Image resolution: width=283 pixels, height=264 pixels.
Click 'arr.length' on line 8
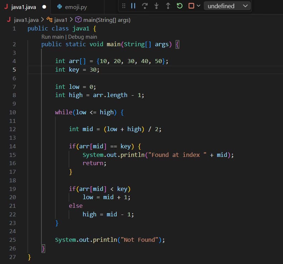[x=110, y=95]
